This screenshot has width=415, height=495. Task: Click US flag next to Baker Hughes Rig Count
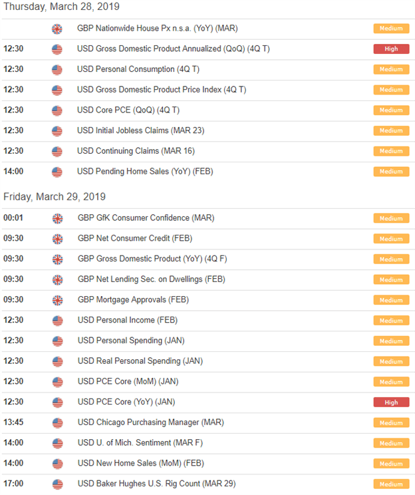57,484
